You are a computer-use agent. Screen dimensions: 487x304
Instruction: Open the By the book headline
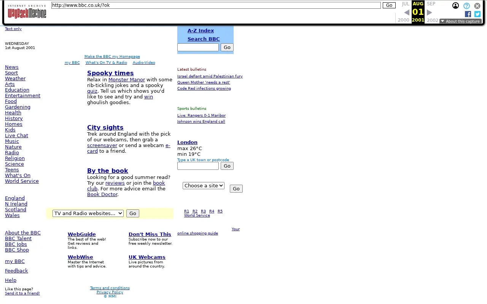(x=108, y=171)
